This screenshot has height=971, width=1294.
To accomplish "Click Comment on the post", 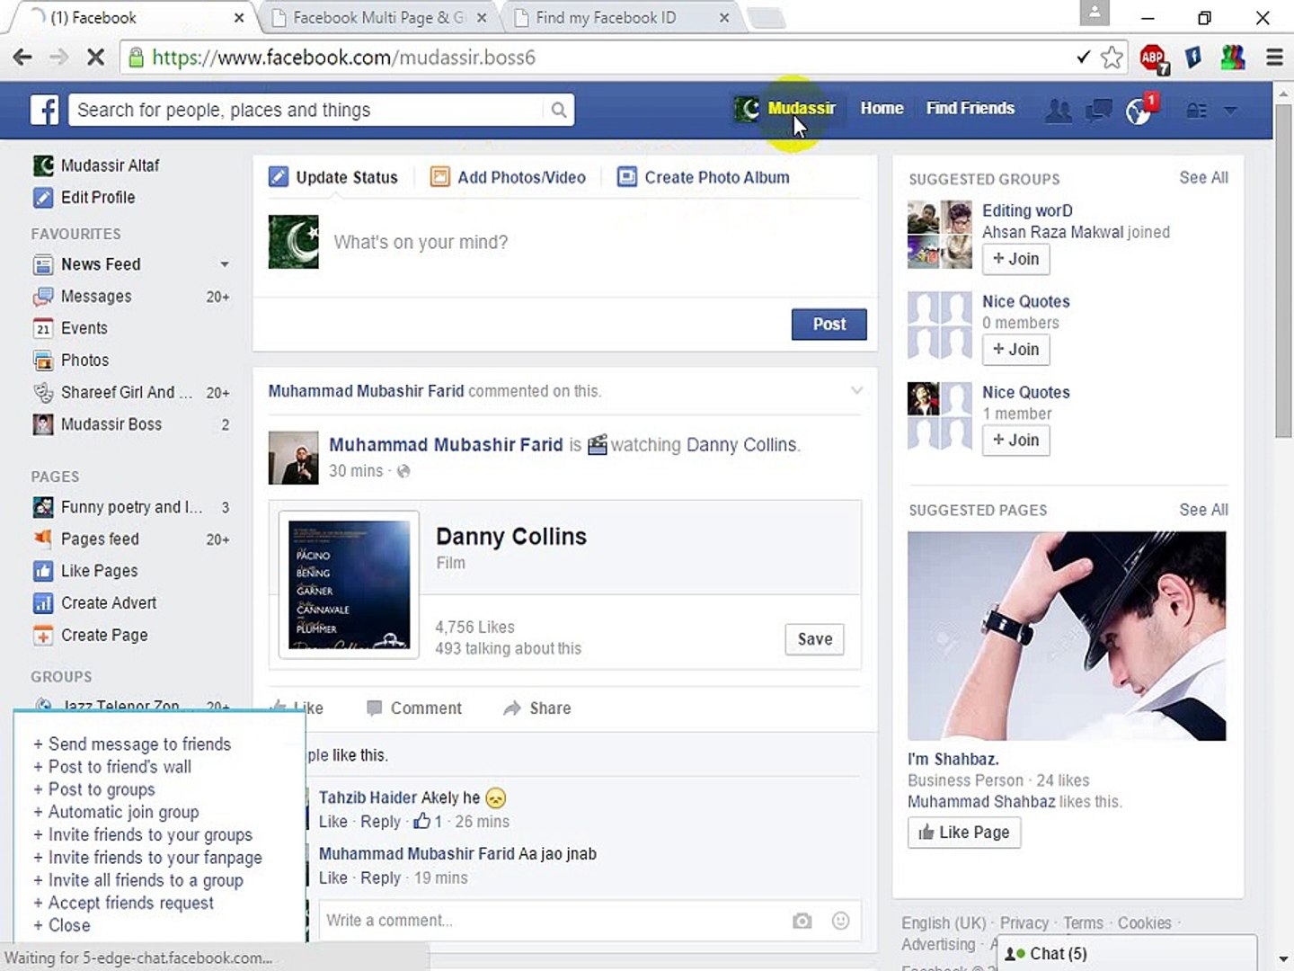I will tap(414, 708).
